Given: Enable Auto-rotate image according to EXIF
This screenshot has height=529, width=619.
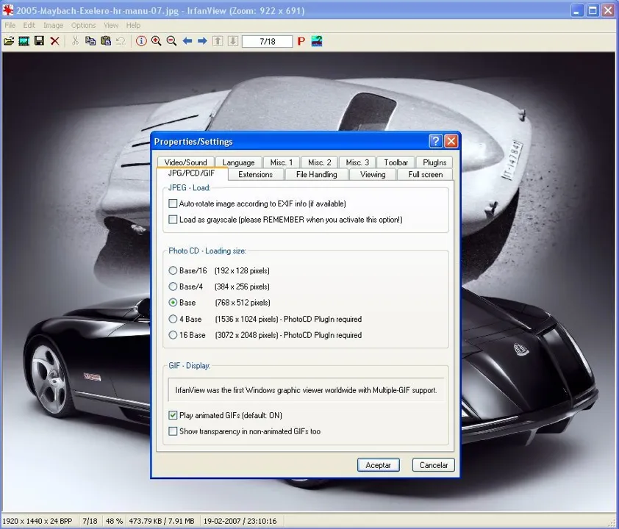Looking at the screenshot, I should click(173, 204).
